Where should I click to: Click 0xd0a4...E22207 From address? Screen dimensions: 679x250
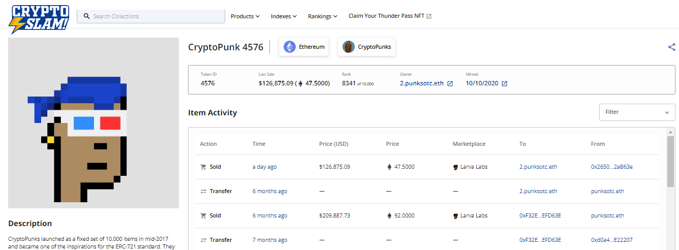pyautogui.click(x=612, y=240)
